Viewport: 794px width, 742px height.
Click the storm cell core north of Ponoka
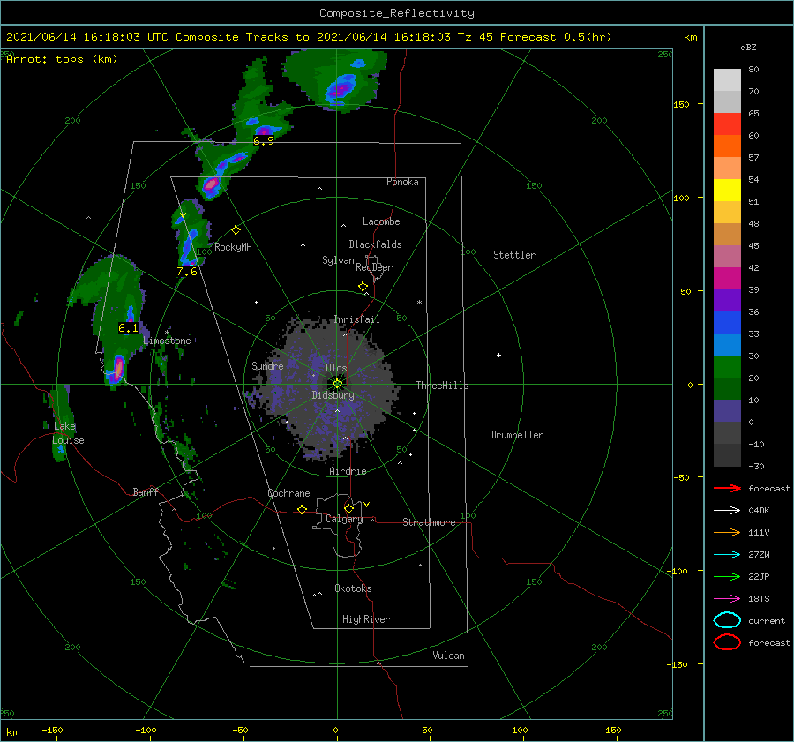pyautogui.click(x=341, y=88)
